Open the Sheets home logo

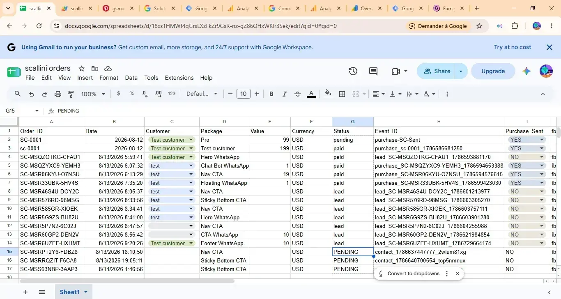(14, 72)
